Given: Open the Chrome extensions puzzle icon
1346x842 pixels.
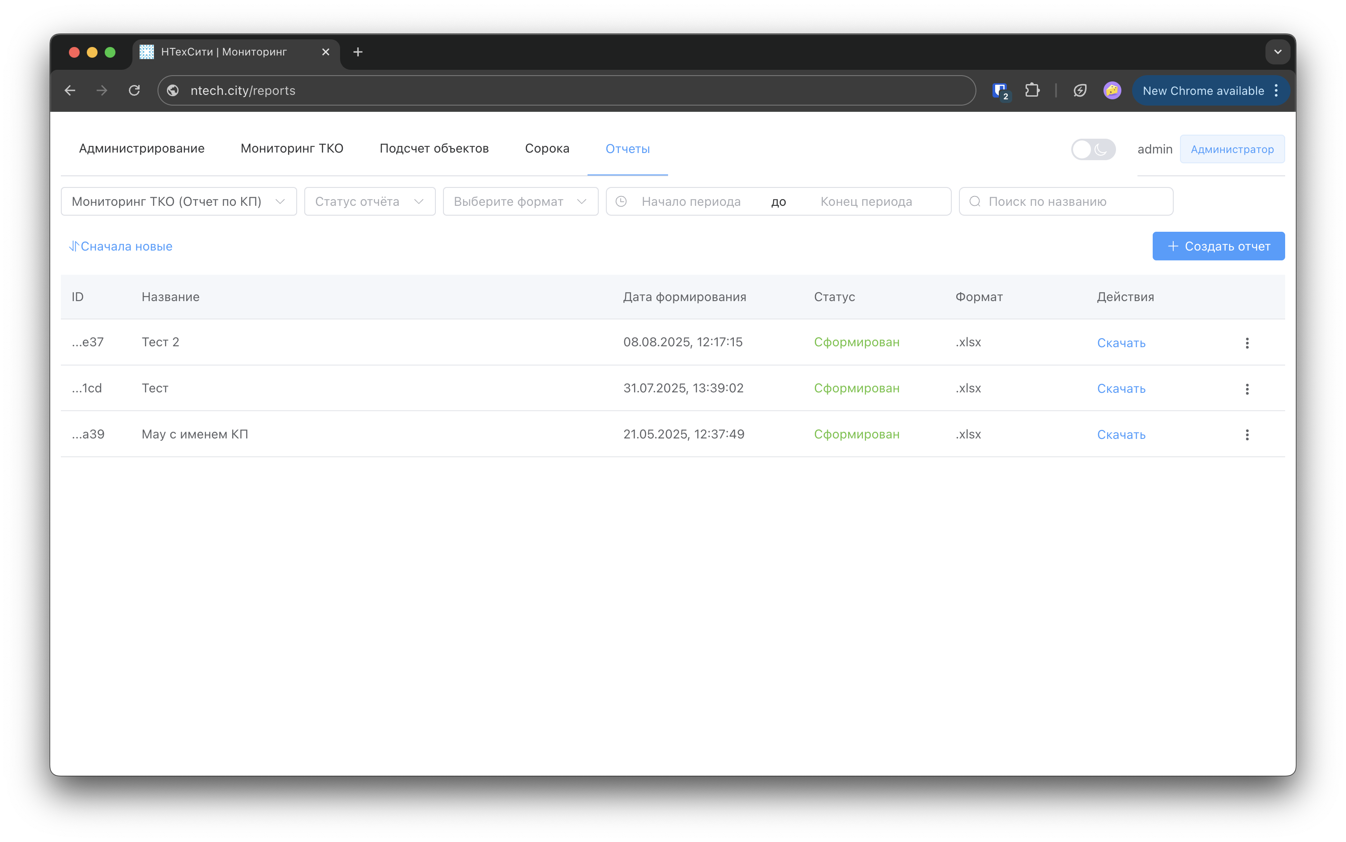Looking at the screenshot, I should tap(1032, 90).
